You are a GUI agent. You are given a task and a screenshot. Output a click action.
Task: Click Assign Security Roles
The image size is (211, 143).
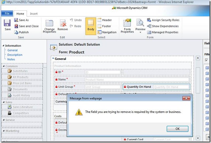[163, 20]
